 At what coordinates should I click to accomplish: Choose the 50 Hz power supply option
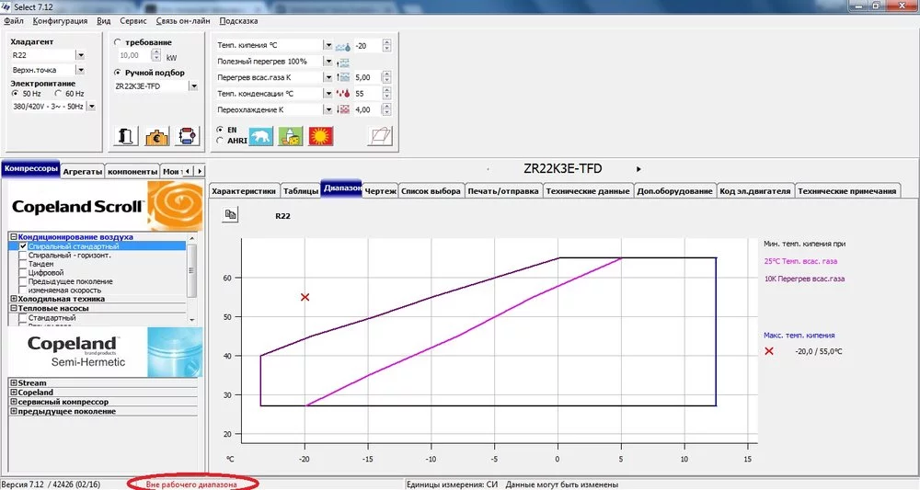click(16, 94)
